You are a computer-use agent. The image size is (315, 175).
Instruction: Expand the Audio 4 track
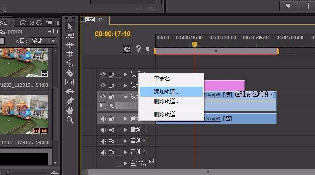(x=126, y=153)
